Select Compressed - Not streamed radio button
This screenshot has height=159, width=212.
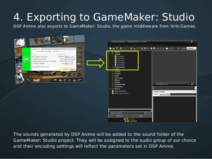click(32, 59)
